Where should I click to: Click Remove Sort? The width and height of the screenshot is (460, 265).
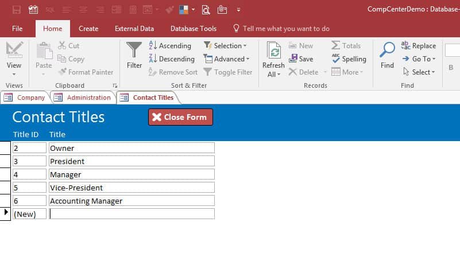click(173, 72)
